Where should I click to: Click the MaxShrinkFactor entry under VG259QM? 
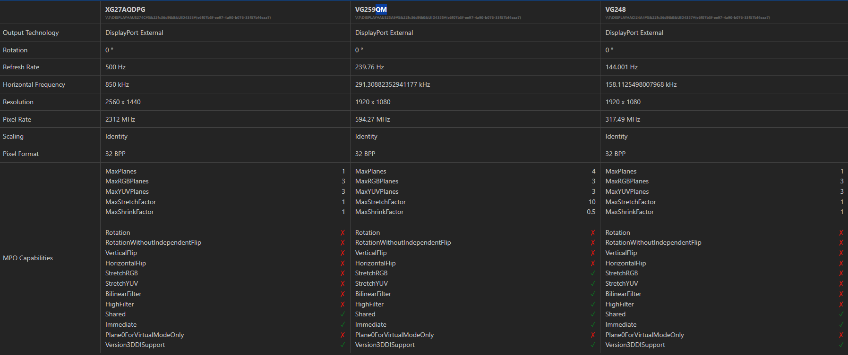(379, 212)
